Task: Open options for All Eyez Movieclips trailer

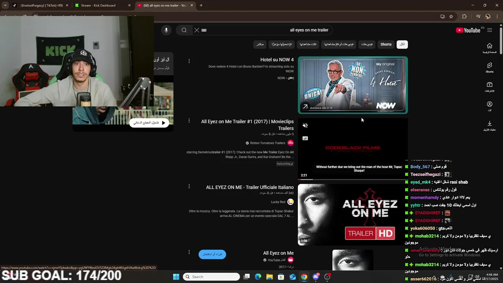Action: coord(189,121)
